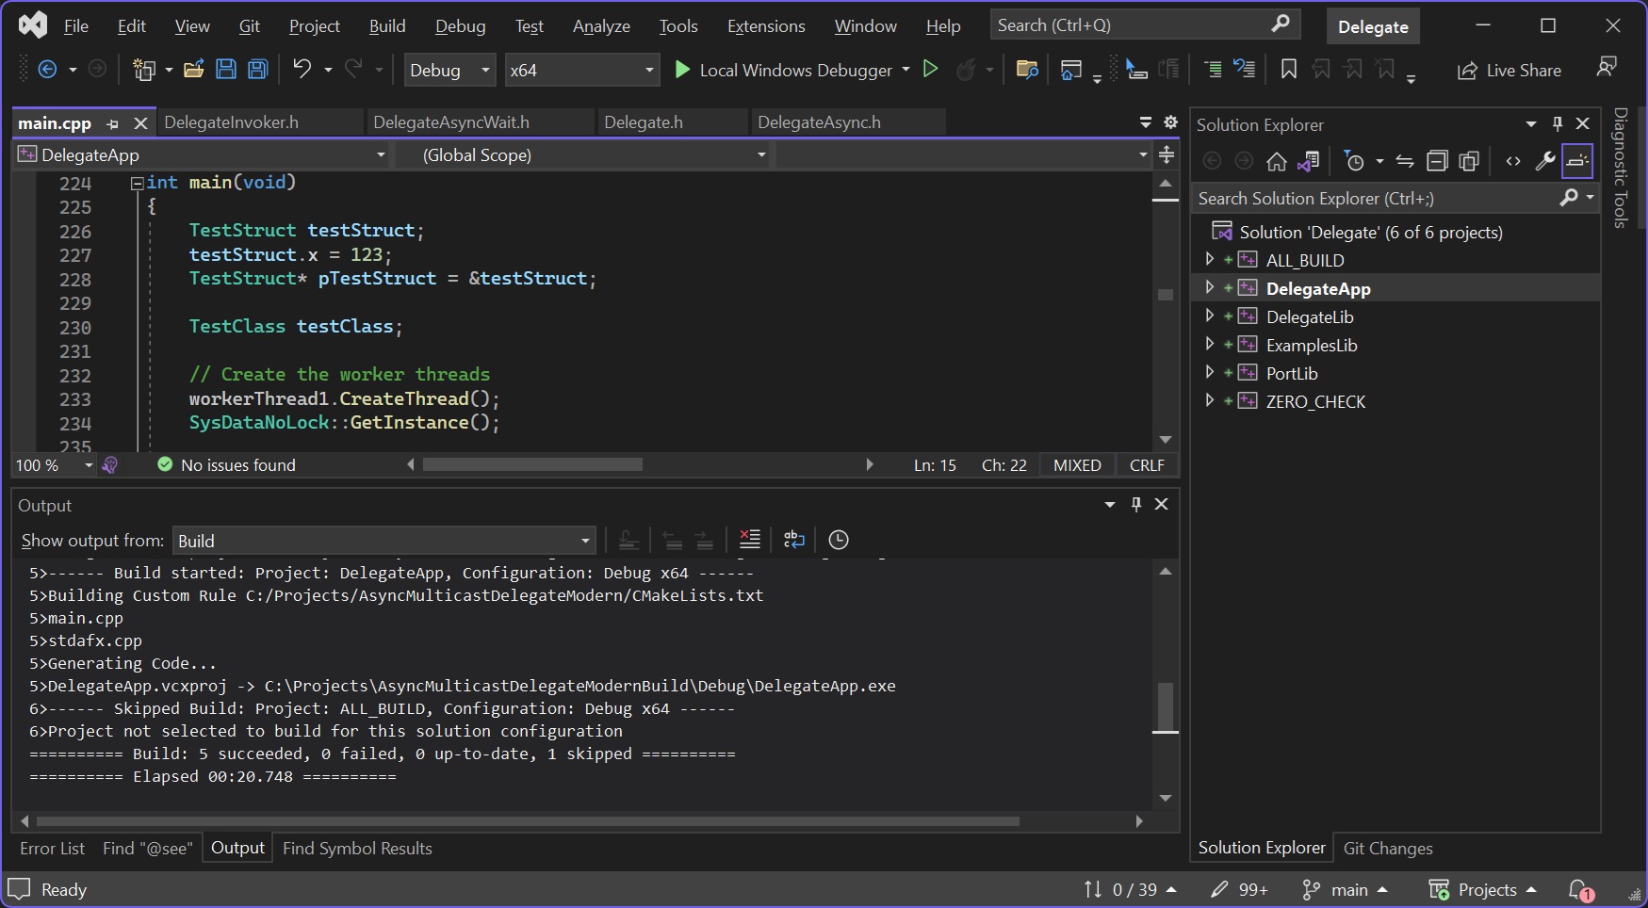Image resolution: width=1648 pixels, height=908 pixels.
Task: Toggle word wrap in Output window
Action: (x=794, y=540)
